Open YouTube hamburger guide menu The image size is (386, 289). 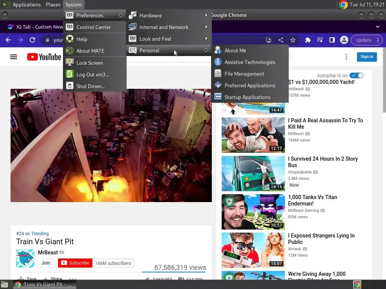coord(14,57)
